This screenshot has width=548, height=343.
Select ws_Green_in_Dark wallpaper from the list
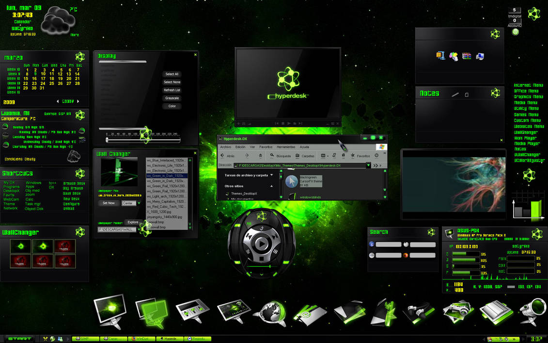point(167,175)
